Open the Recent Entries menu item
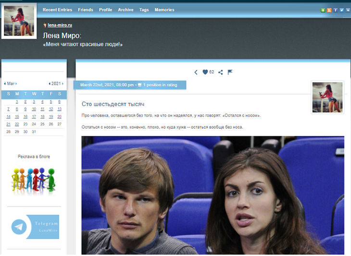This screenshot has width=351, height=256. click(57, 10)
